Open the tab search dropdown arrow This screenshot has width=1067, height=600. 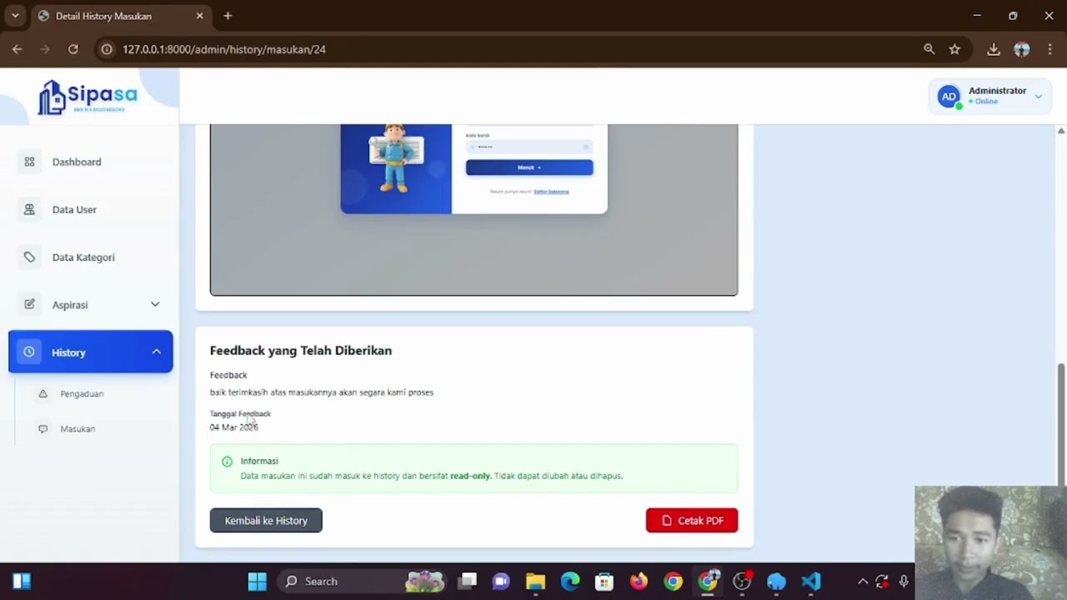click(15, 16)
